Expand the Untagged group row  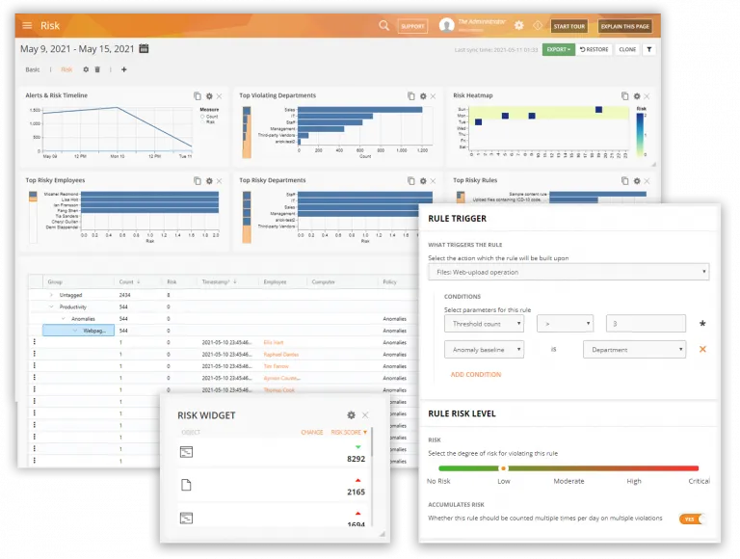click(x=51, y=295)
